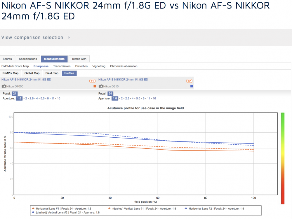Open the lens #2 Nikon AF-S NIKKOR link

[x=123, y=80]
